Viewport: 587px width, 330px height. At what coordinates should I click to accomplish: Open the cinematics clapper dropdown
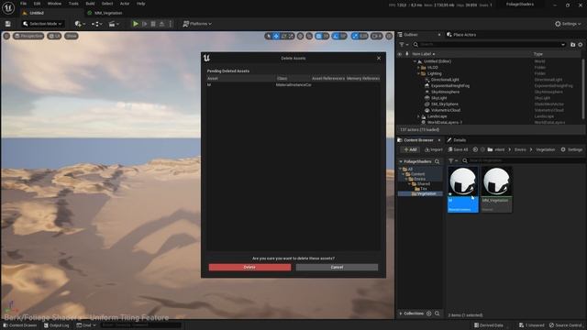[114, 24]
